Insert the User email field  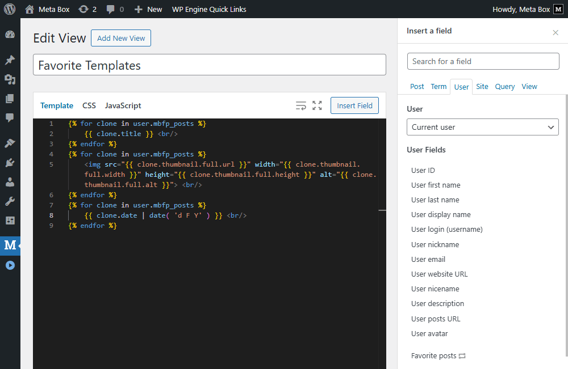pos(428,260)
